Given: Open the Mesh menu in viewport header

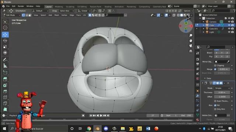Looking at the screenshot, I should tap(56, 15).
